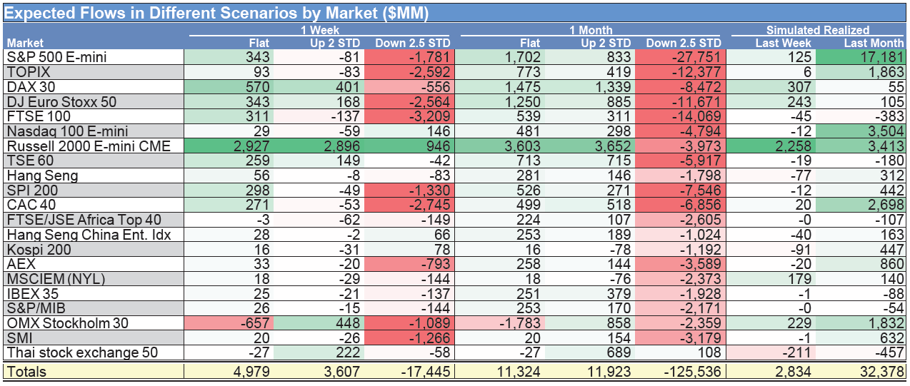Click the 'IBEX 35' row label
Image resolution: width=910 pixels, height=386 pixels.
click(32, 293)
